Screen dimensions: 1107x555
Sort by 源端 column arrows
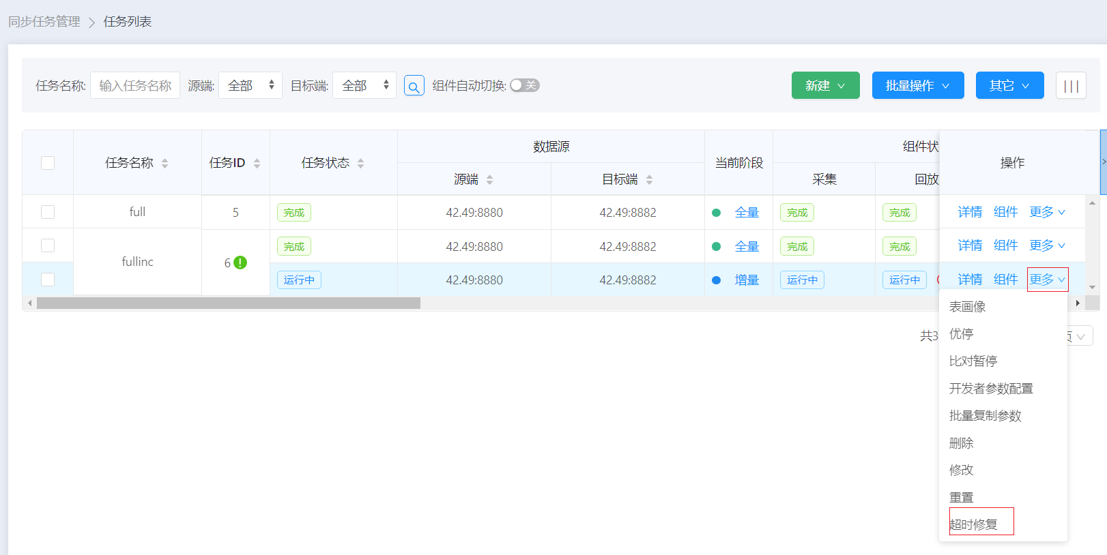(489, 179)
